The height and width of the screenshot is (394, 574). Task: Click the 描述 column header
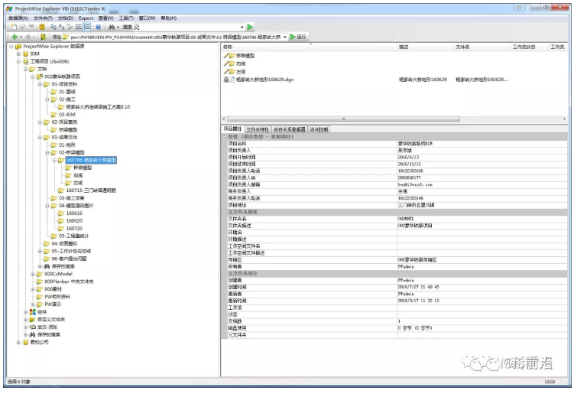(x=426, y=47)
